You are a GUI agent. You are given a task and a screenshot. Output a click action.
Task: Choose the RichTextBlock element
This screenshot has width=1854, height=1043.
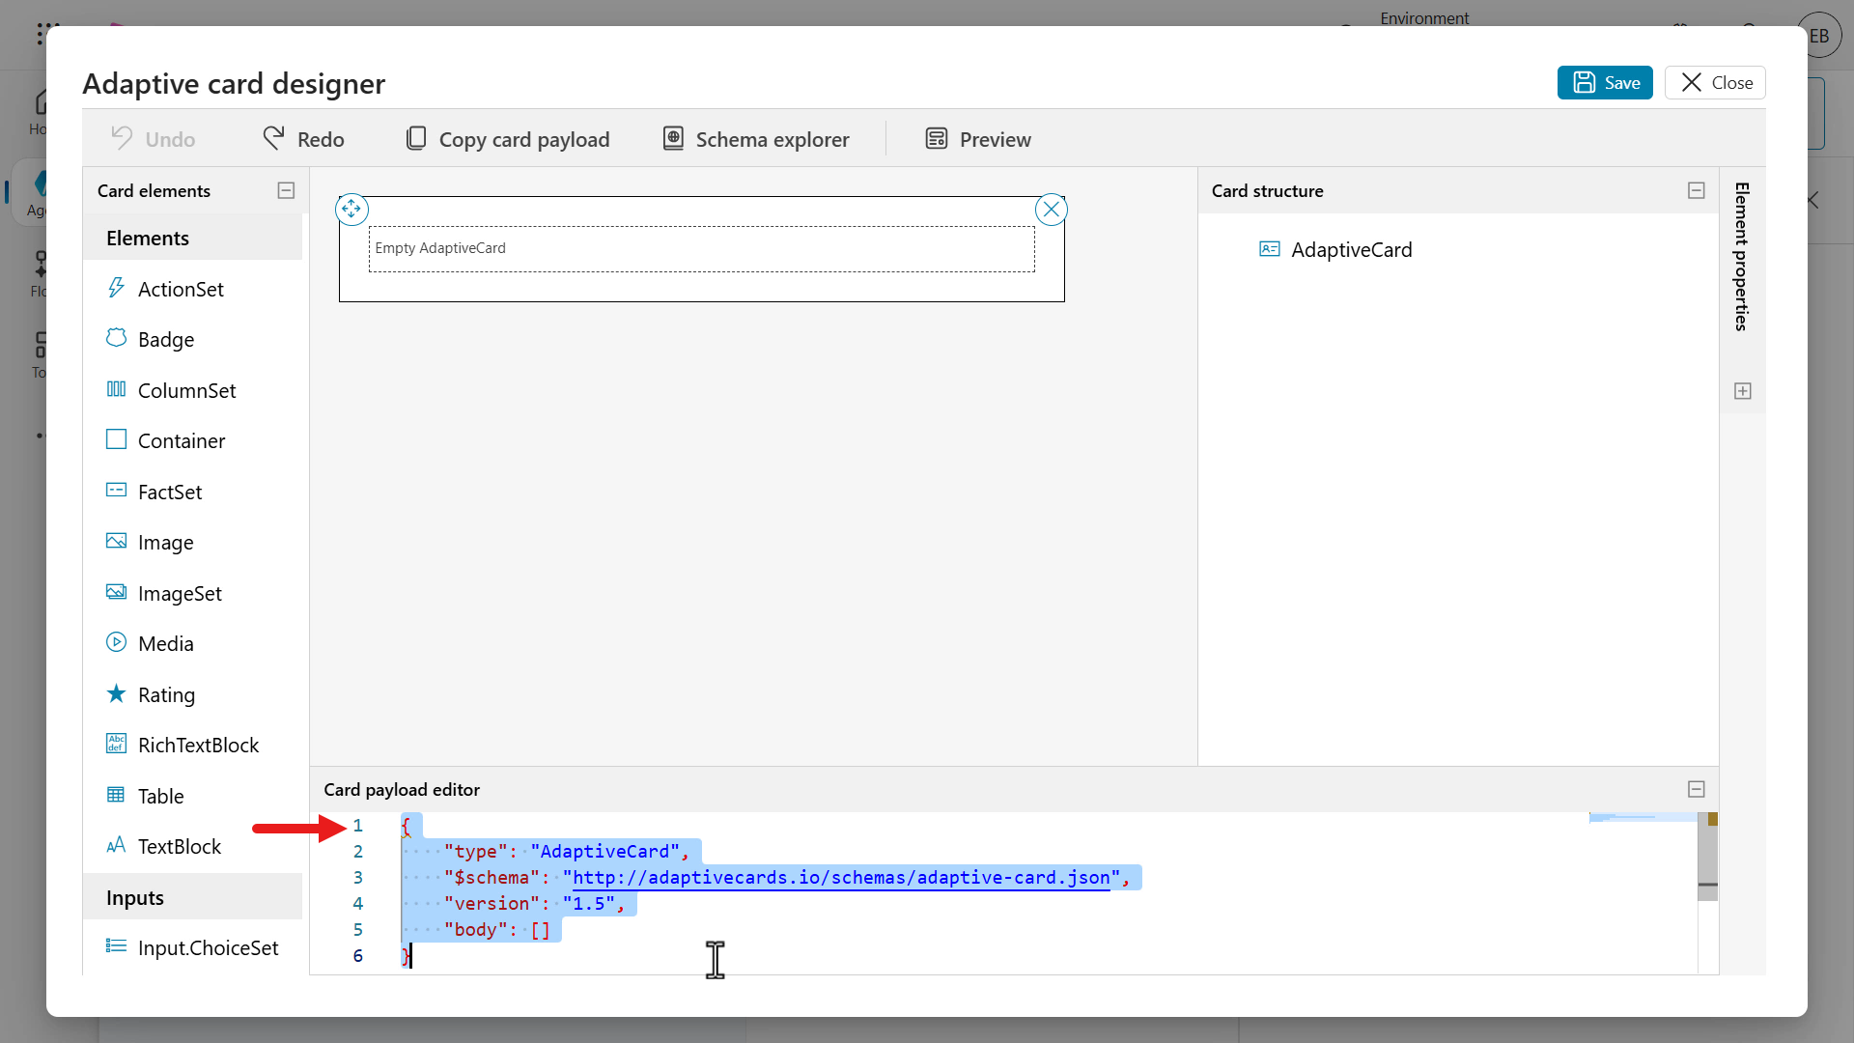199,745
